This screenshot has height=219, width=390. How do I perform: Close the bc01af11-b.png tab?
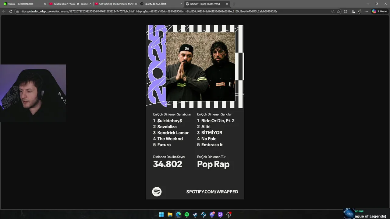tap(227, 4)
